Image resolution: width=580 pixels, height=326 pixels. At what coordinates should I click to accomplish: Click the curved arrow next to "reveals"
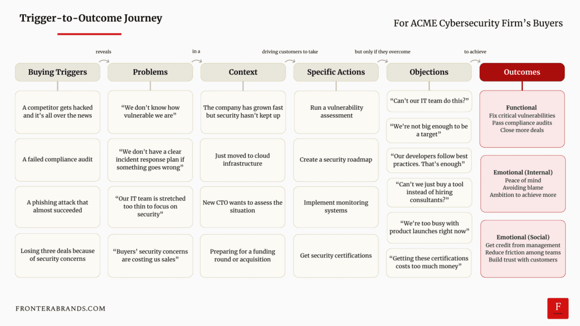point(103,61)
